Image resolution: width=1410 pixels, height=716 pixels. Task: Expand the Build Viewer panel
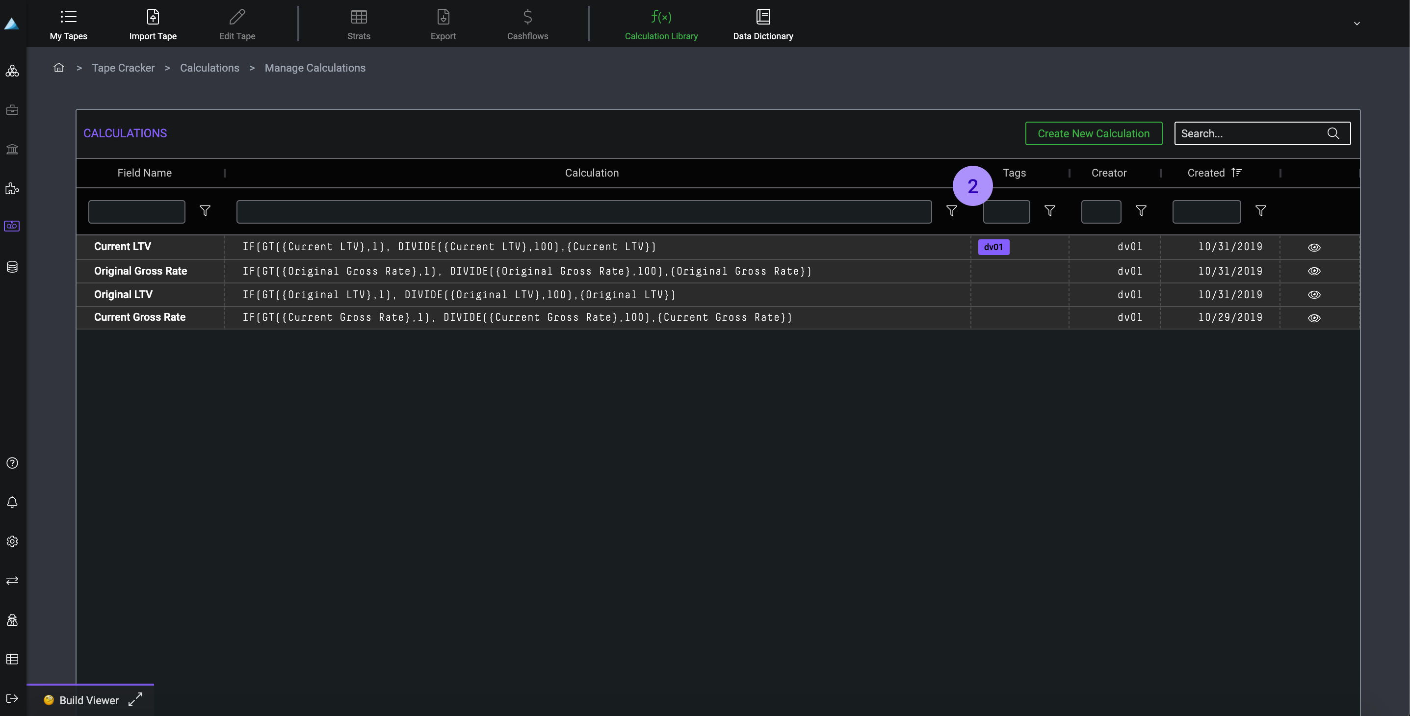[x=135, y=700]
